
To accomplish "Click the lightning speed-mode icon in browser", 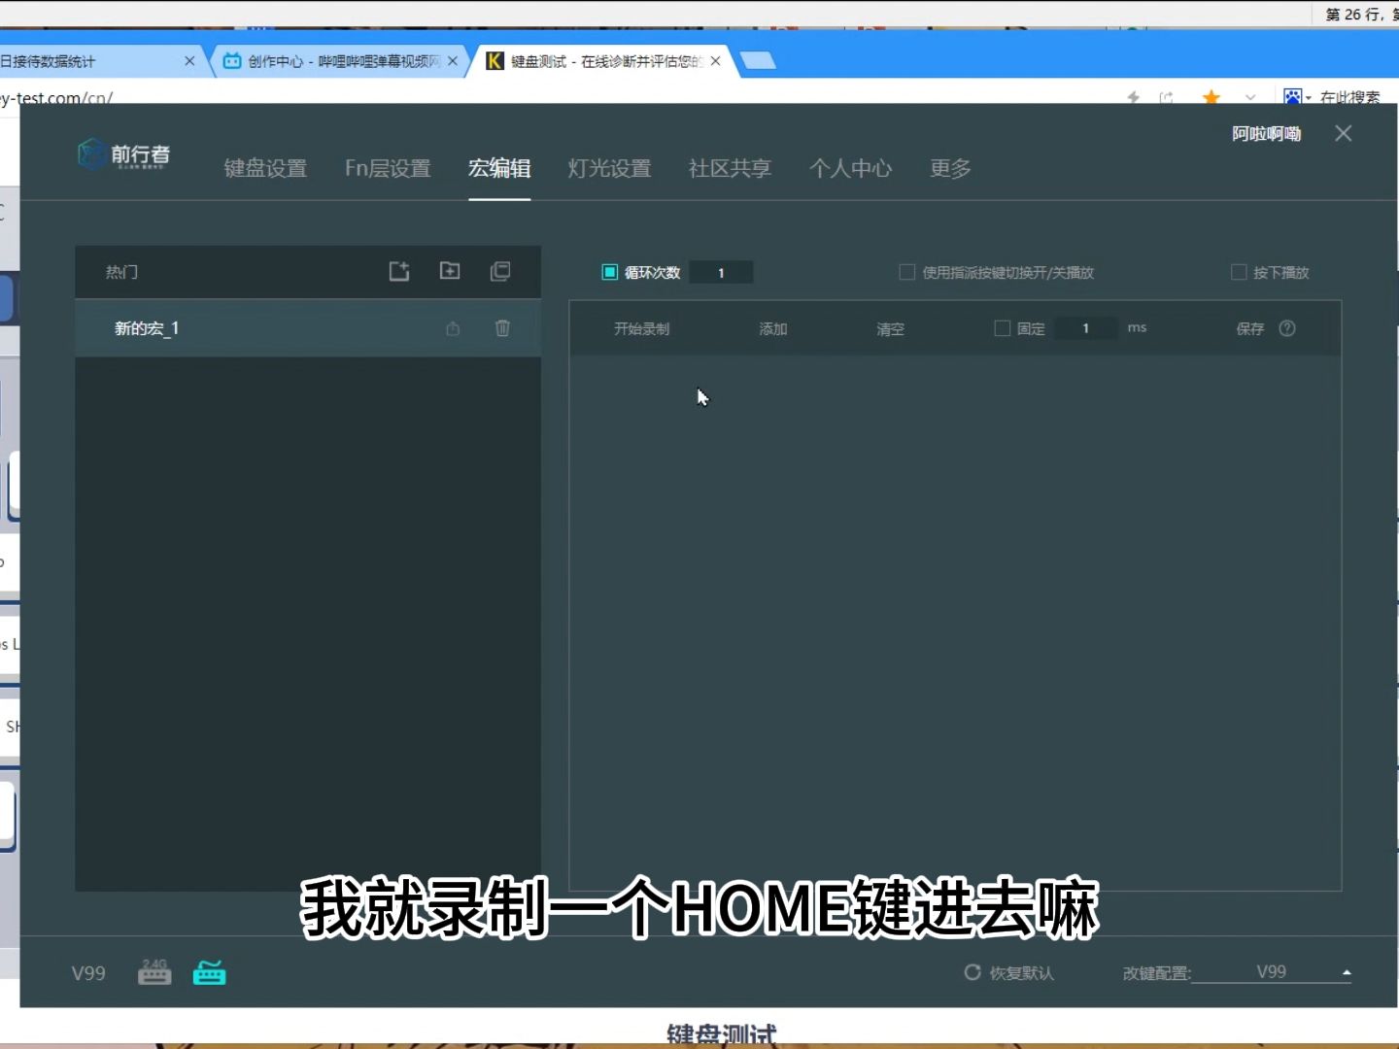I will (x=1133, y=97).
